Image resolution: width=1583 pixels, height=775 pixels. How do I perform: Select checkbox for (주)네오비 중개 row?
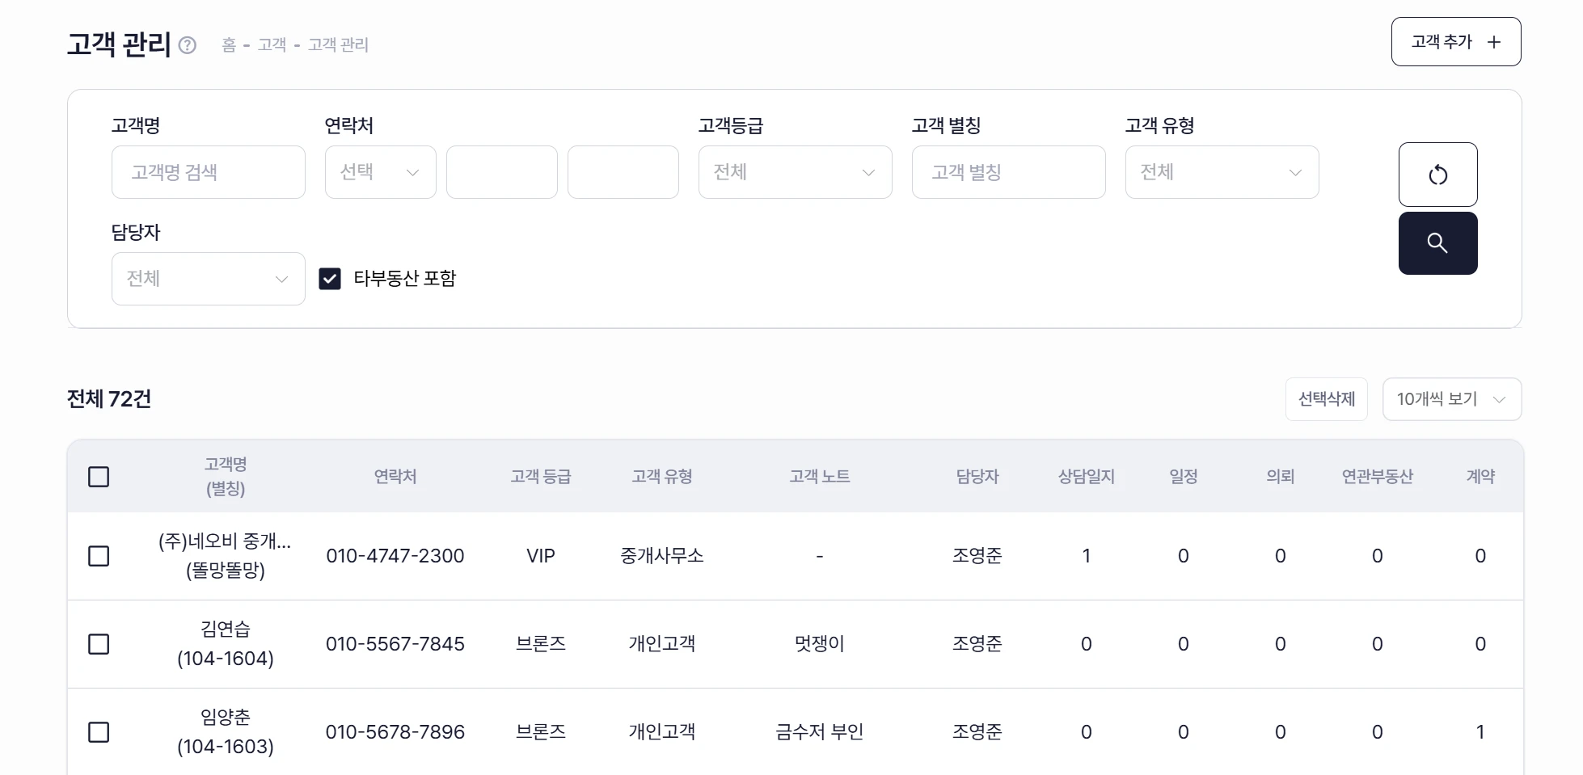(x=99, y=556)
